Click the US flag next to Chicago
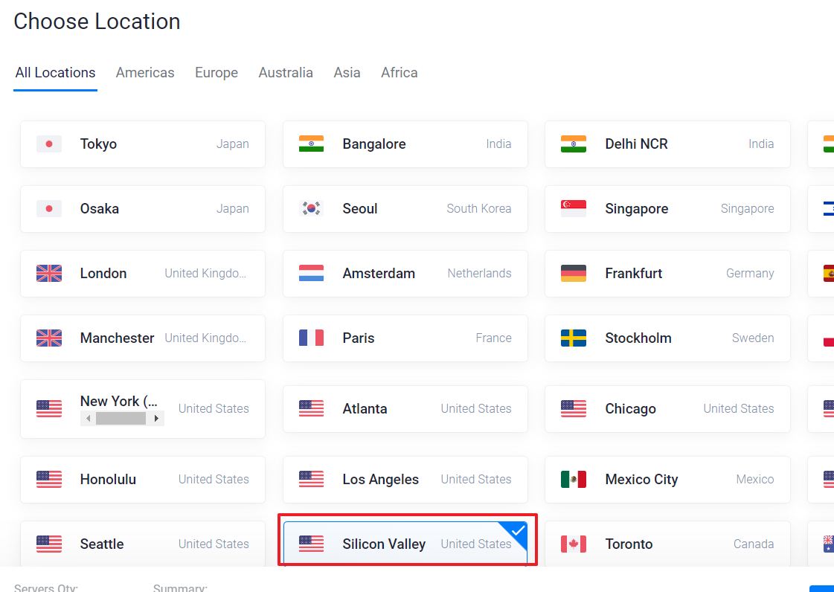Image resolution: width=834 pixels, height=592 pixels. 574,409
